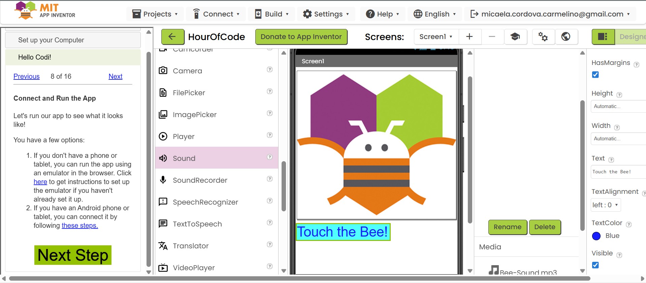Click the Rename component button

[x=508, y=227]
